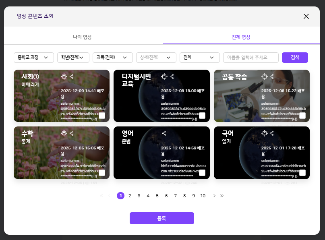Expand the 학년(전체) grade dropdown
Screen dimensions: 325x240
click(x=73, y=58)
